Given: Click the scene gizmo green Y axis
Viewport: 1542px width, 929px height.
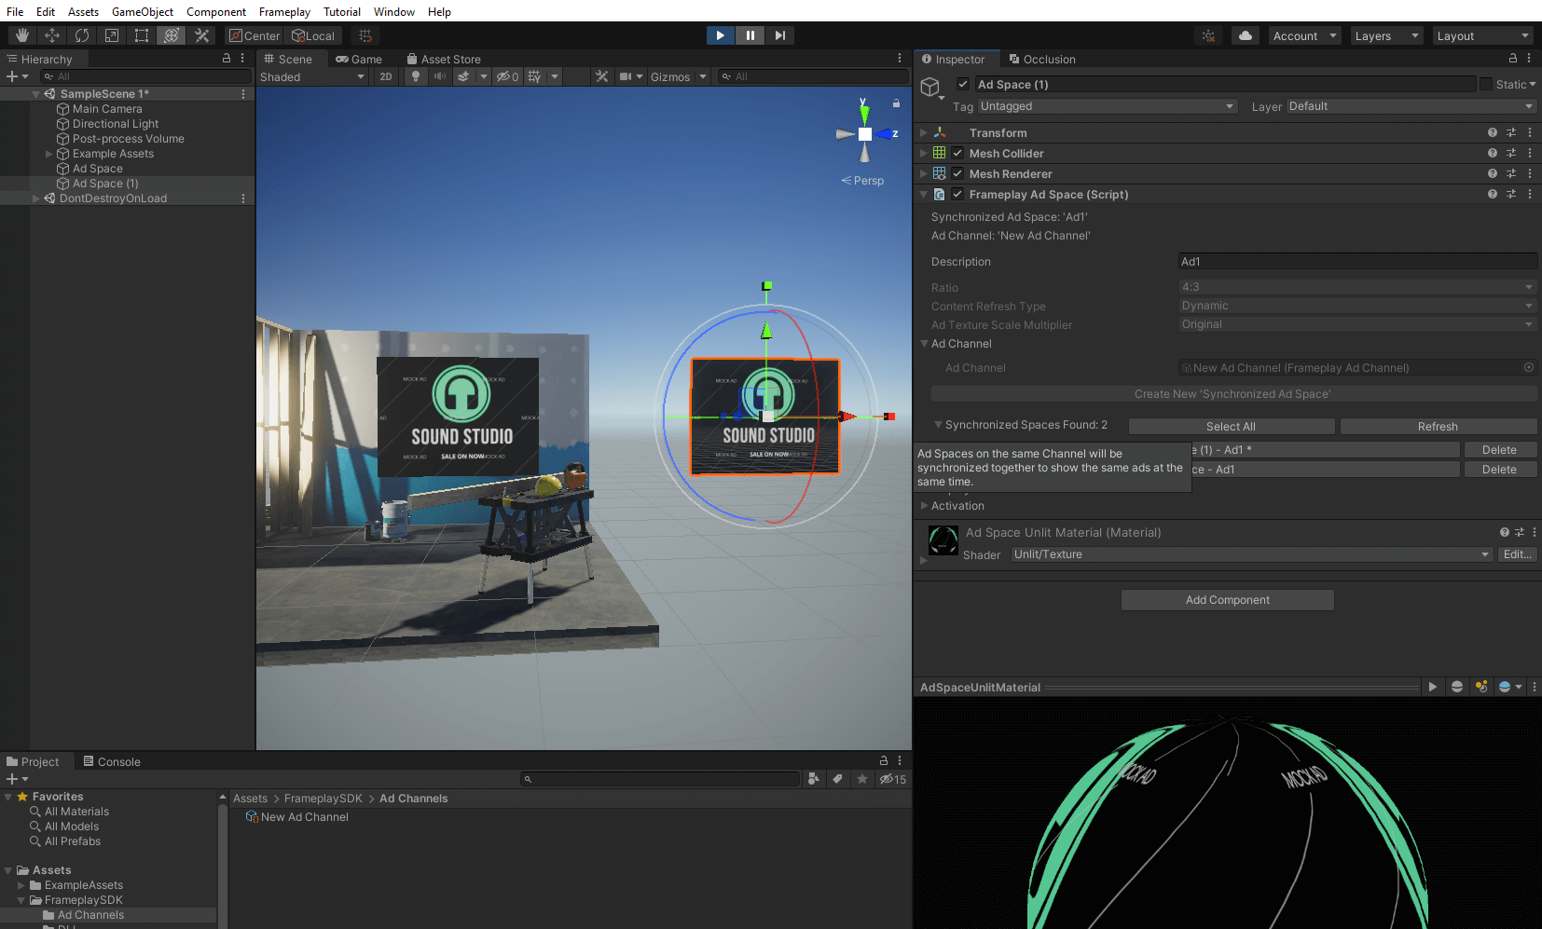Looking at the screenshot, I should pos(864,114).
